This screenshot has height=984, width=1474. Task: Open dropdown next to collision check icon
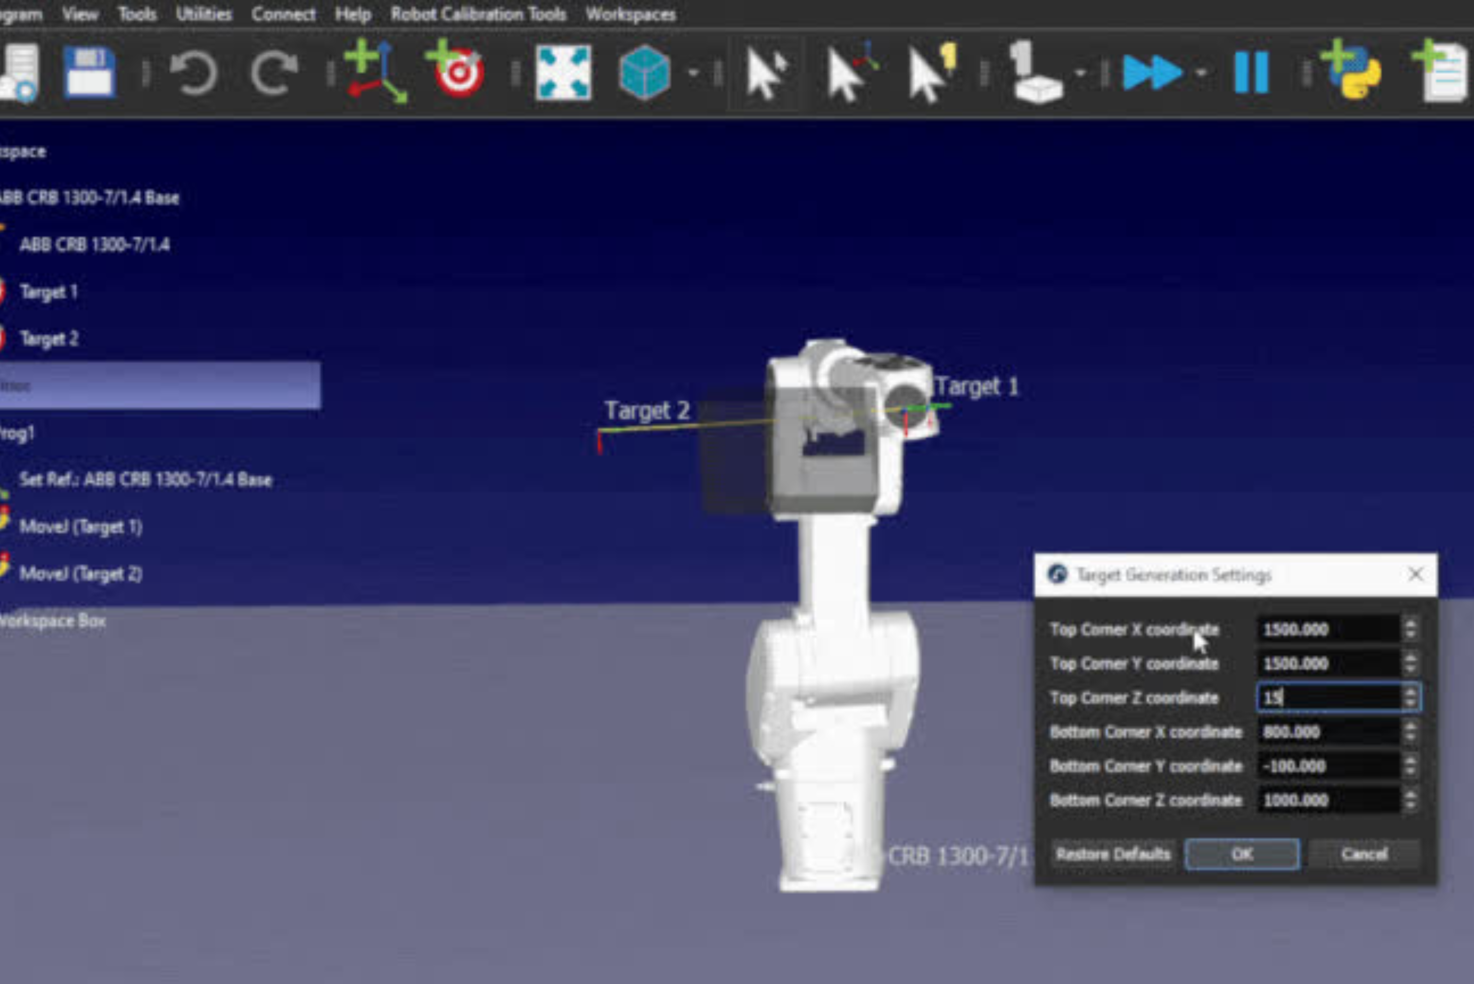[1080, 73]
